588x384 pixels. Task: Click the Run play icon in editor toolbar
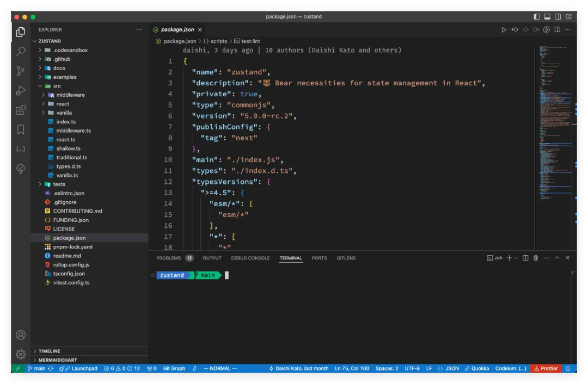pos(504,29)
